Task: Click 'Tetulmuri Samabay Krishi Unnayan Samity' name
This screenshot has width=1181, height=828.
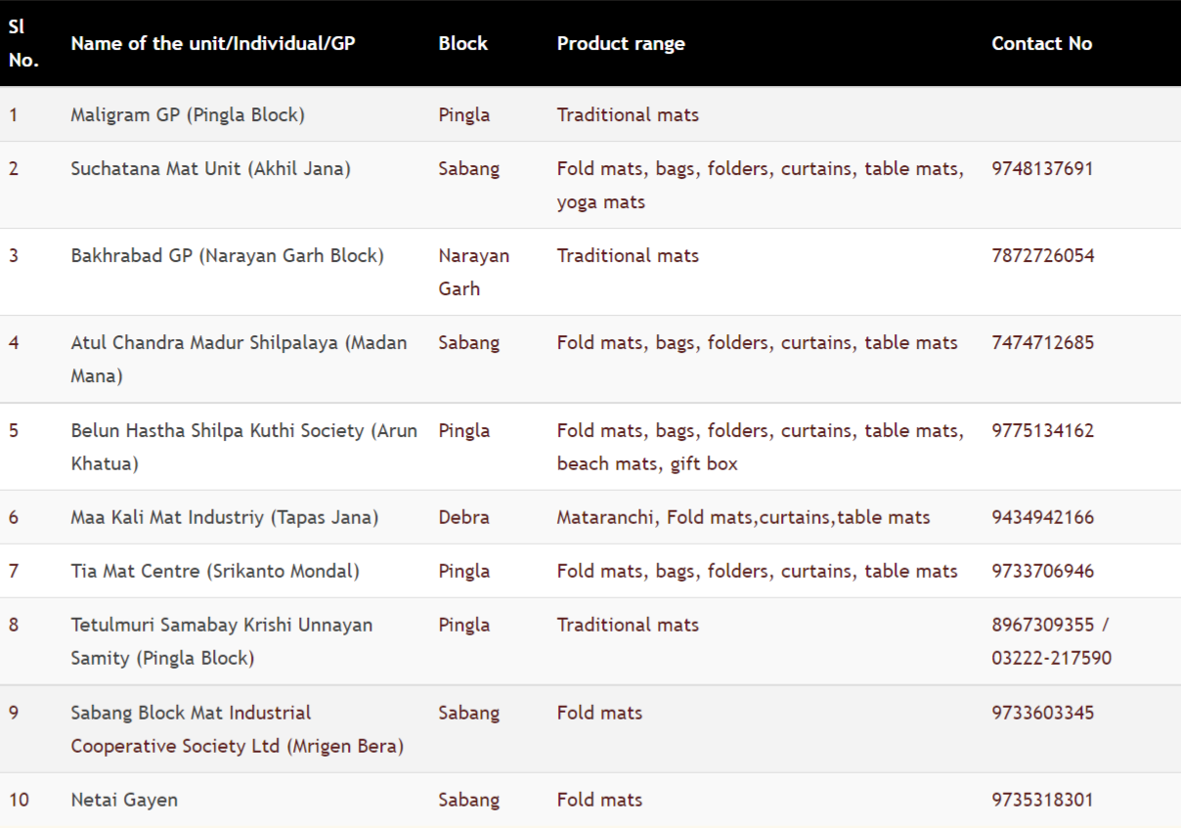Action: point(221,641)
